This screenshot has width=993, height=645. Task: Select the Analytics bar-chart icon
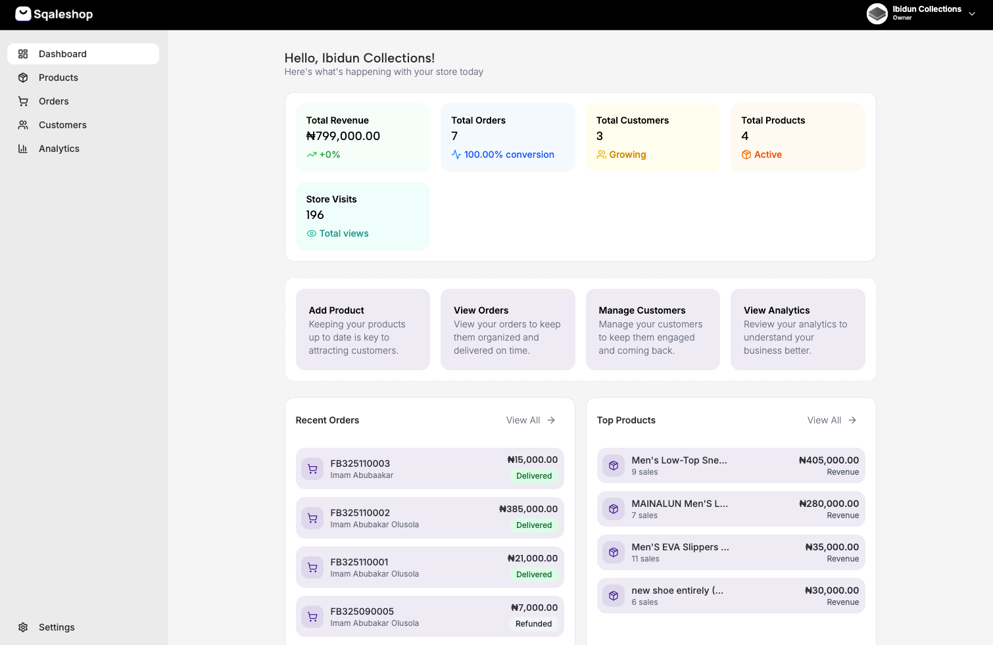pos(24,149)
